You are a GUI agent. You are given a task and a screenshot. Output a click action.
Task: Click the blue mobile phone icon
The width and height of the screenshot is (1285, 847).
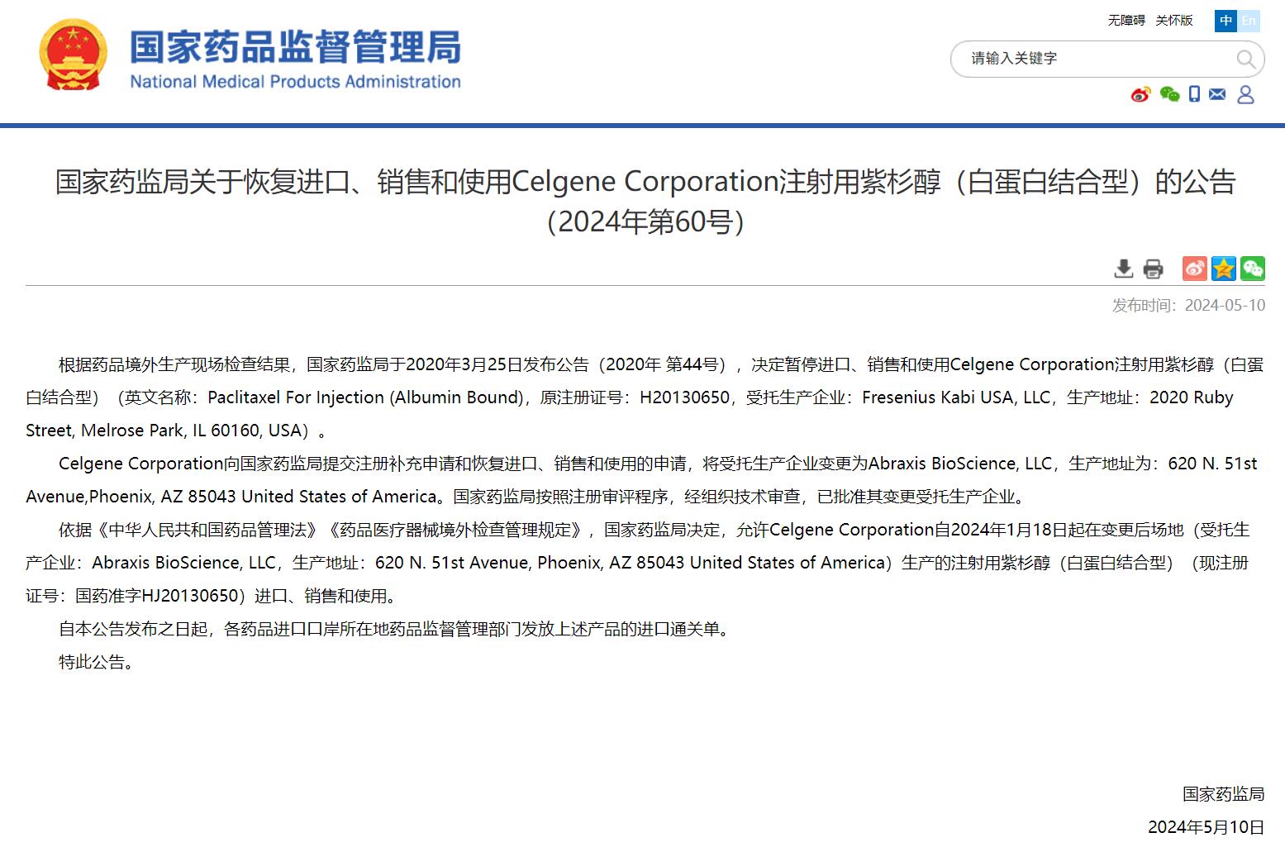pos(1194,95)
